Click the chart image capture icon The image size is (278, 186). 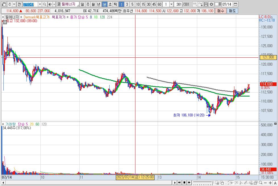256,183
